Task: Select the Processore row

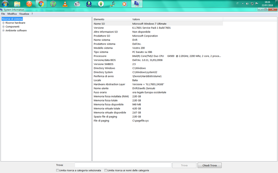Action: pyautogui.click(x=158, y=56)
